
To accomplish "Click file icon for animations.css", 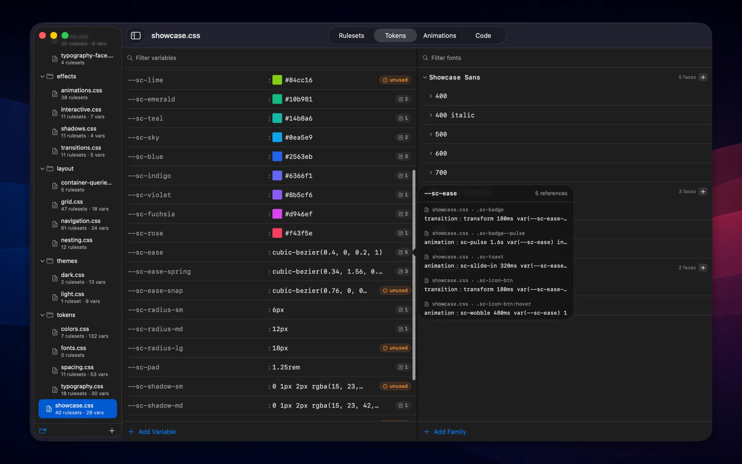I will click(55, 94).
